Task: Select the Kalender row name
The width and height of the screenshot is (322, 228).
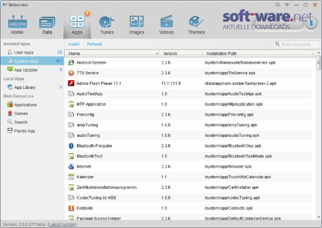Action: point(85,177)
